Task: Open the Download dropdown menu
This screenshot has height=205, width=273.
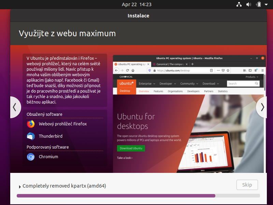Action: pos(211,84)
